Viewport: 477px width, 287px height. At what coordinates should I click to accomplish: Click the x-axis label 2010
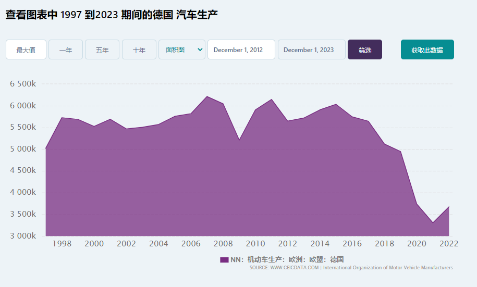tap(255, 244)
